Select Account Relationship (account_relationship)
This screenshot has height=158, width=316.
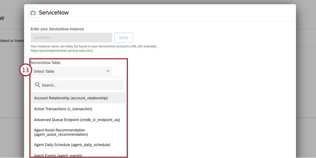coord(78,98)
